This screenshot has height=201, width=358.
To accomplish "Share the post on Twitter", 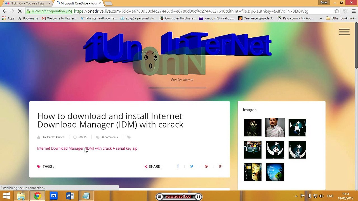I will point(192,166).
